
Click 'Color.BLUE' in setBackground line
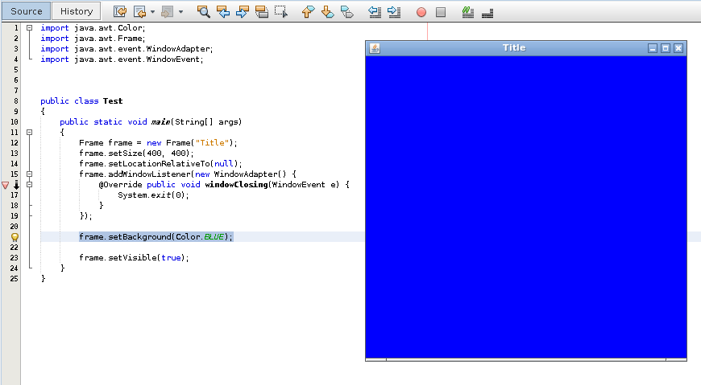[200, 237]
